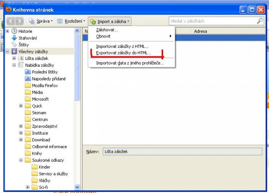Go forward with the right arrow button
The image size is (269, 193).
click(x=19, y=21)
